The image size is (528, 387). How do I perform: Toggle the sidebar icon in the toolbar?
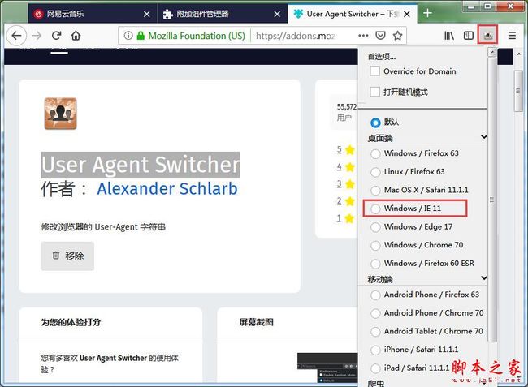pos(469,36)
